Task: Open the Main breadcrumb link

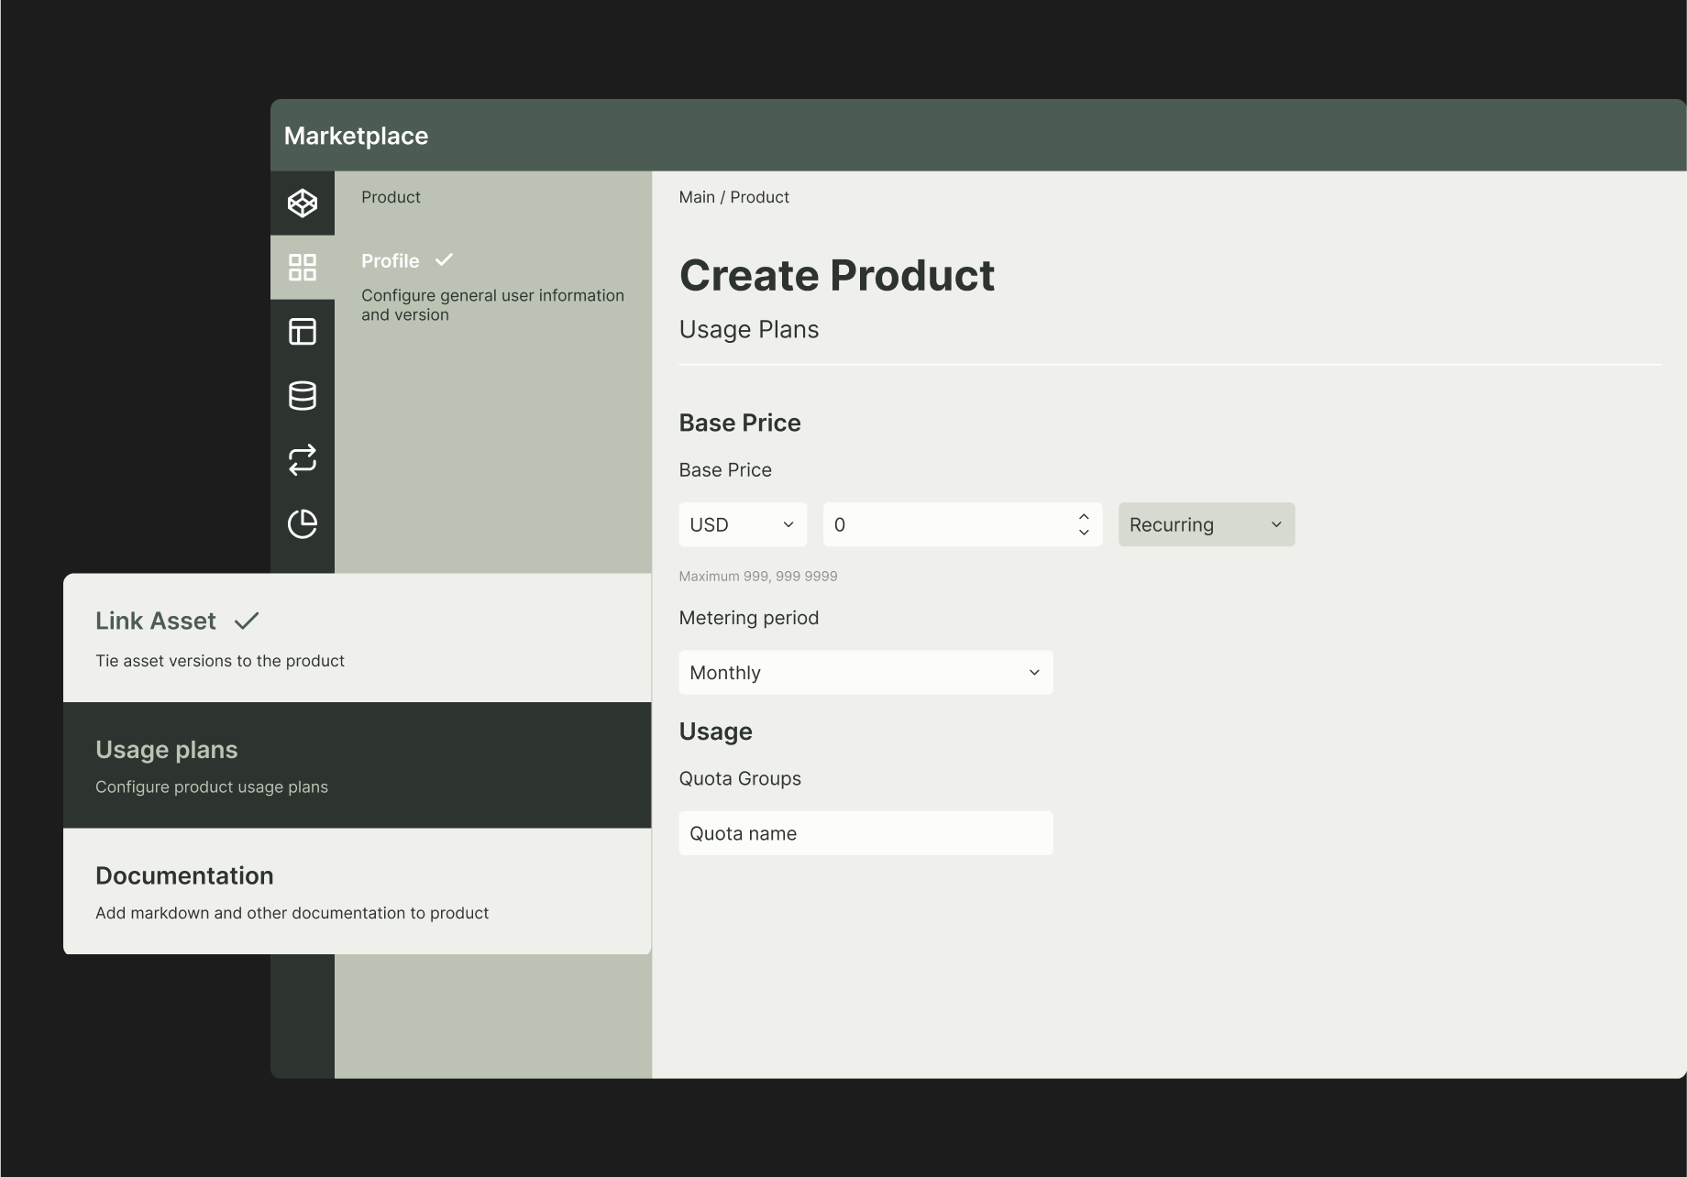Action: tap(696, 196)
